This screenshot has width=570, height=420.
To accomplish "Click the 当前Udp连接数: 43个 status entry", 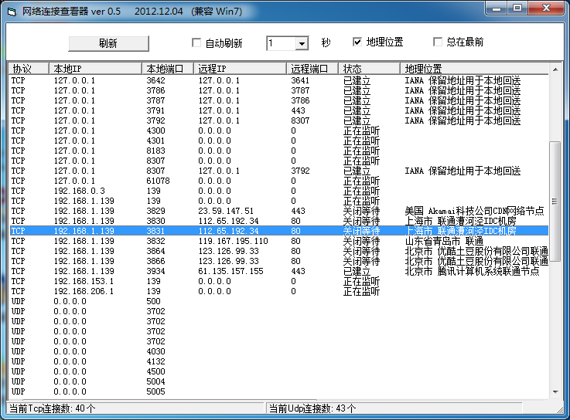I will [x=394, y=408].
